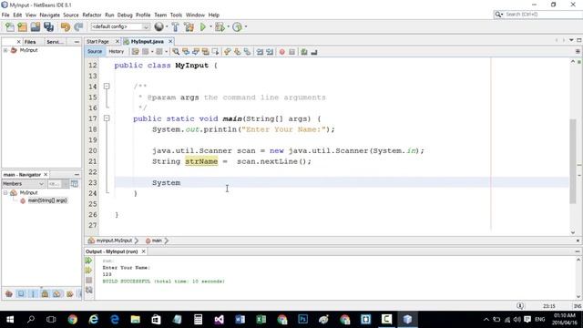Click the Open Project toolbar icon
This screenshot has width=583, height=328.
tap(36, 26)
